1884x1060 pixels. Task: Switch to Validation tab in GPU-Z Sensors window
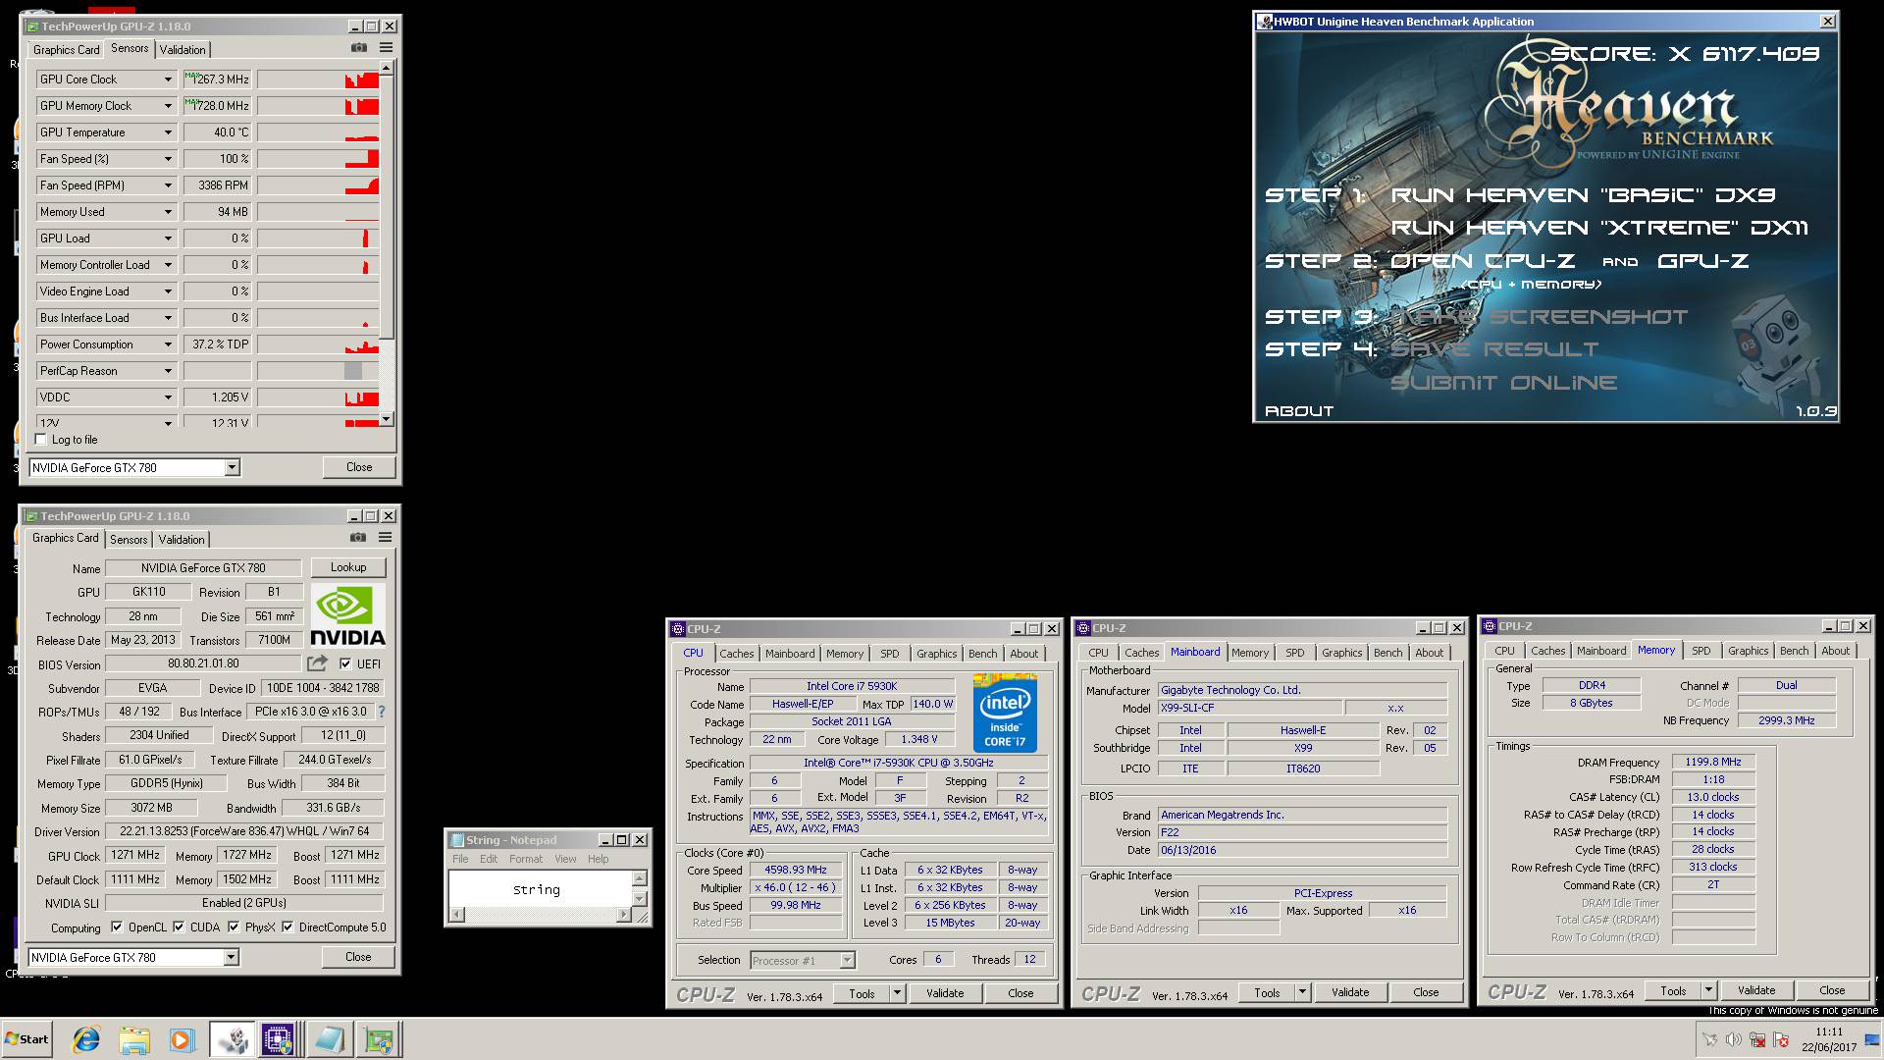[x=183, y=50]
